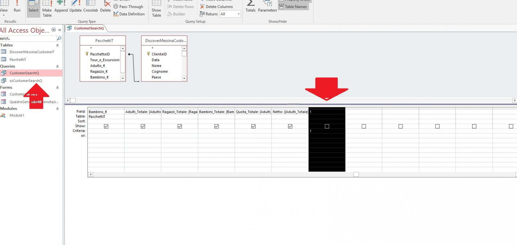The width and height of the screenshot is (517, 245).
Task: Collapse the navigation pane with the double chevron
Action: pos(60,30)
